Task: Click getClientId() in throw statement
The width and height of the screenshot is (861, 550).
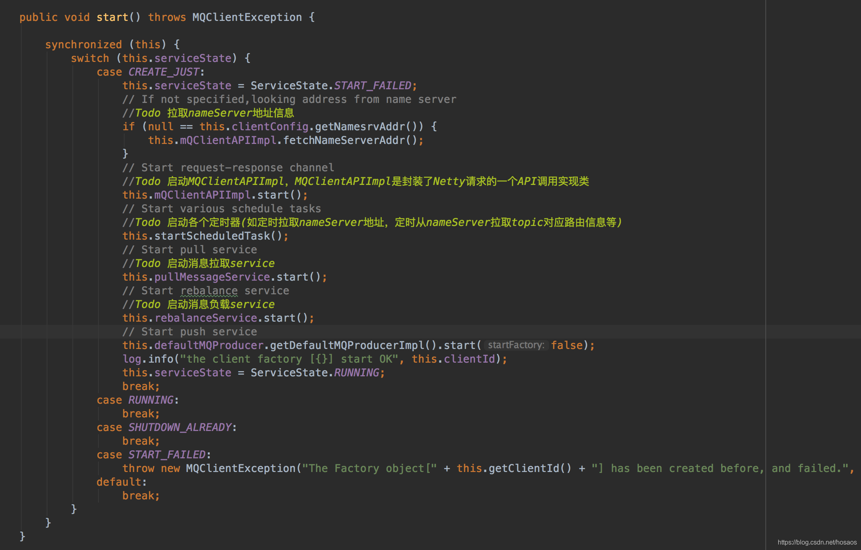Action: coord(530,468)
